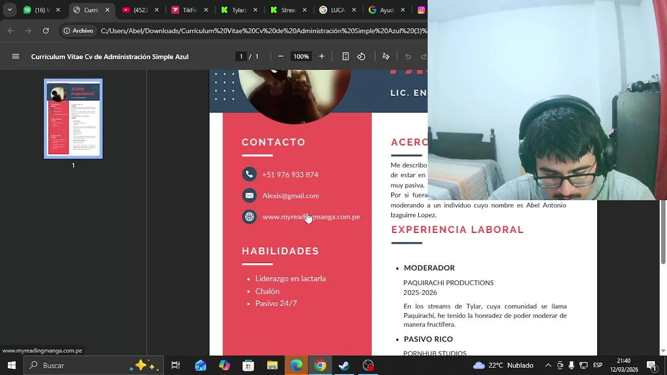
Task: Edit the current page number field
Action: (241, 56)
